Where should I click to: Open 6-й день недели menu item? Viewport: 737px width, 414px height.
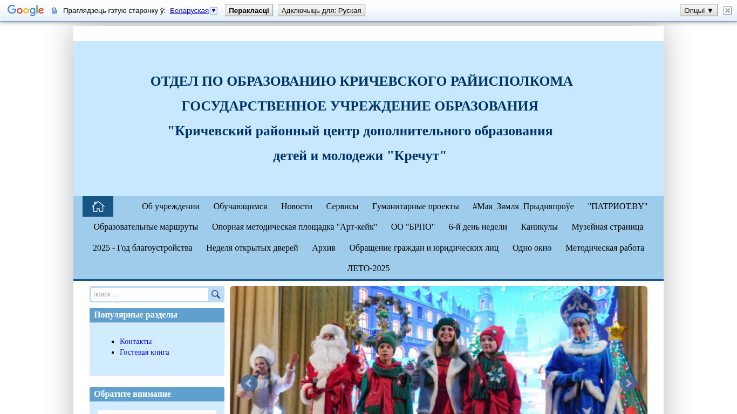(478, 227)
